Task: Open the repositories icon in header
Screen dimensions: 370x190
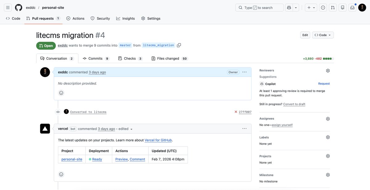Action: click(342, 8)
